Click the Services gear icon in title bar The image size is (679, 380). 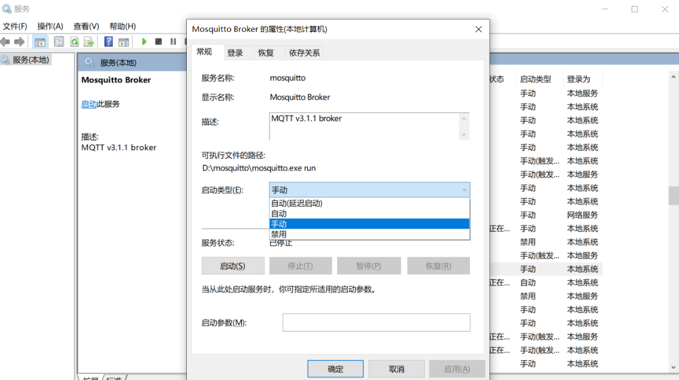[x=6, y=8]
